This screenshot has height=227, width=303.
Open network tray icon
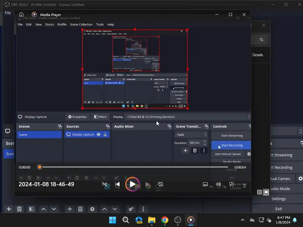(262, 220)
